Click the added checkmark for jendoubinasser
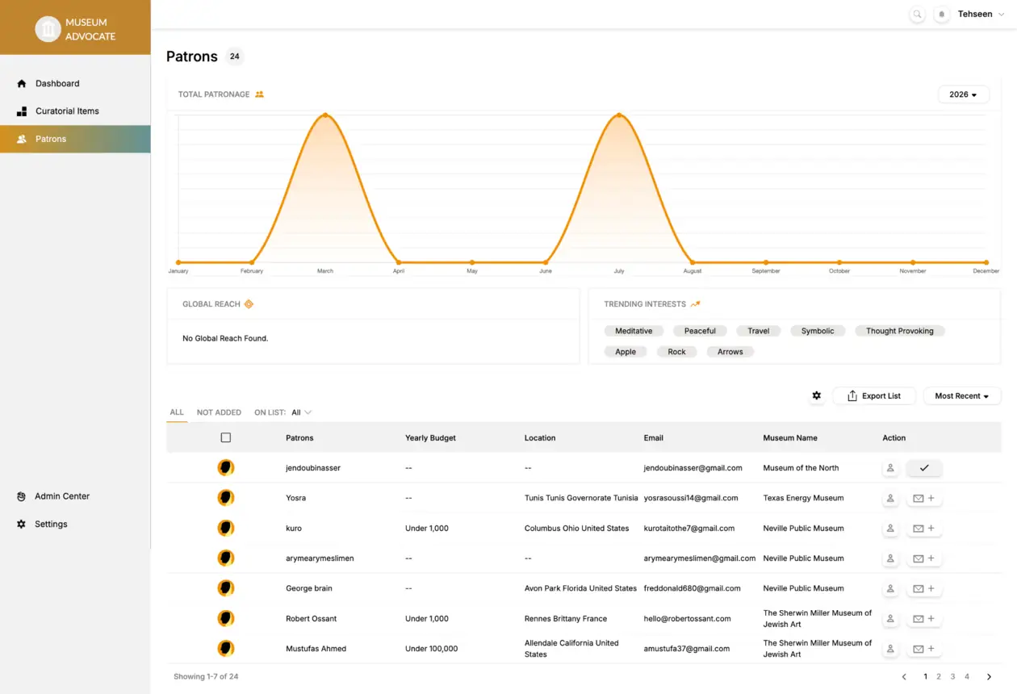 pos(924,468)
